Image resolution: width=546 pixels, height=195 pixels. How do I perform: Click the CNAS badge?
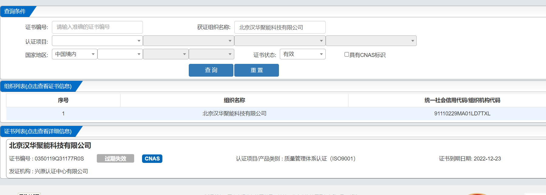coord(152,159)
